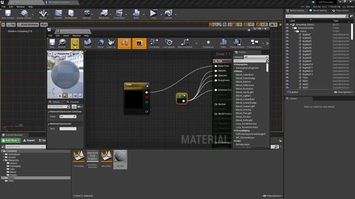Click Save Current in main toolbar
Screen dimensions: 355x199
pyautogui.click(x=8, y=14)
